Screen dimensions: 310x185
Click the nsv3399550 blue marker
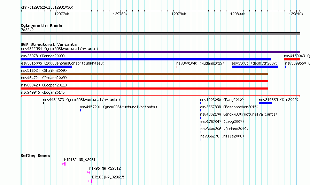286,67
